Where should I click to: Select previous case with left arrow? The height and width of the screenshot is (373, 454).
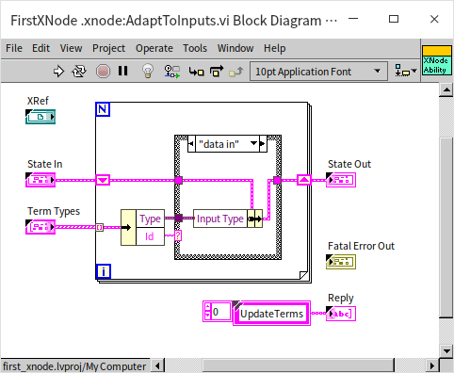(x=191, y=144)
